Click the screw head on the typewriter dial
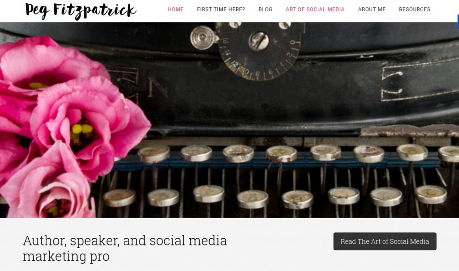The height and width of the screenshot is (271, 459). click(259, 41)
